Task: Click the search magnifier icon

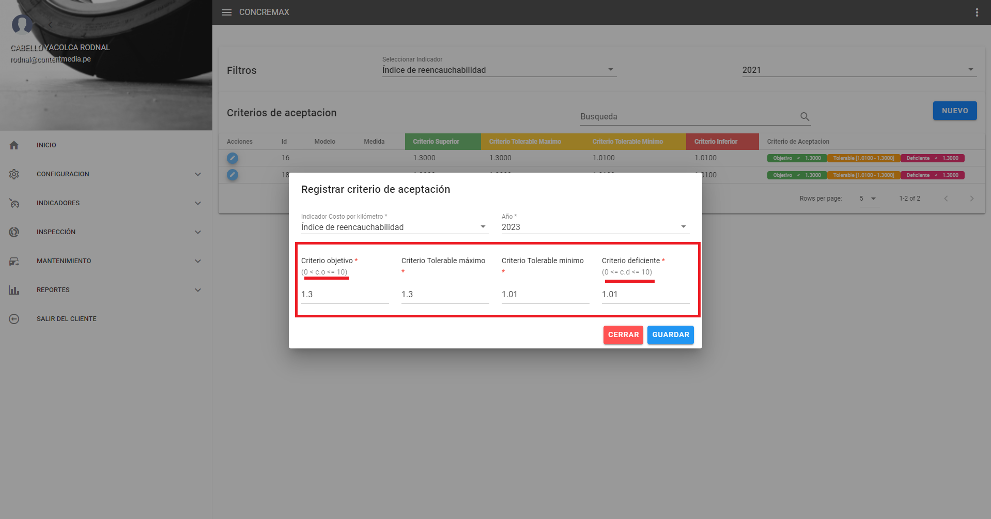Action: pyautogui.click(x=804, y=117)
